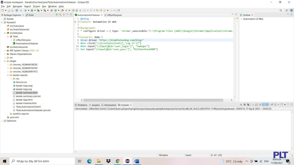Click the Coverage run toolbar icon

coord(38,10)
